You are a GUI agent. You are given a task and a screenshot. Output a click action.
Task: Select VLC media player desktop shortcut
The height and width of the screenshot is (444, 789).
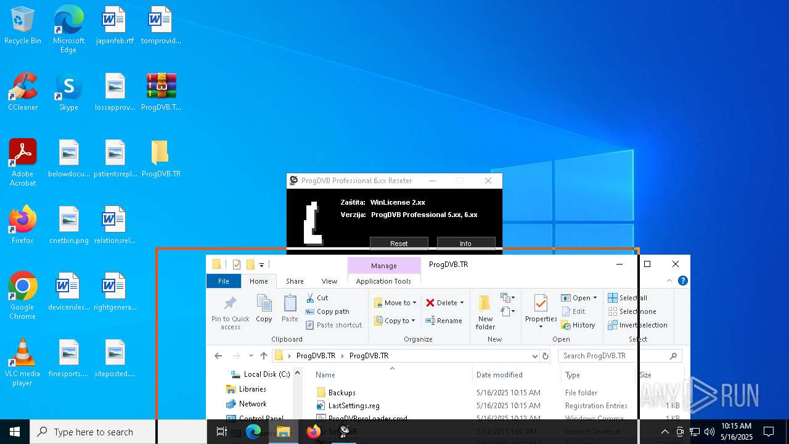coord(23,363)
